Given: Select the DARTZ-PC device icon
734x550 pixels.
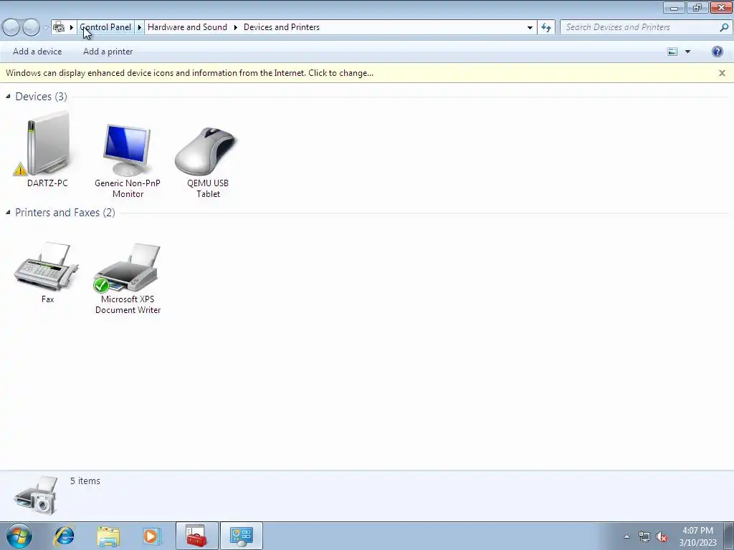Looking at the screenshot, I should point(47,150).
